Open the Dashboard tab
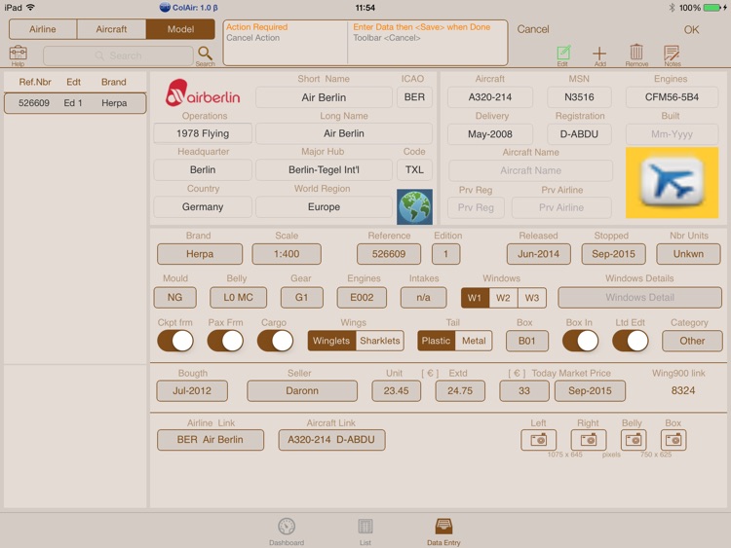 click(287, 531)
